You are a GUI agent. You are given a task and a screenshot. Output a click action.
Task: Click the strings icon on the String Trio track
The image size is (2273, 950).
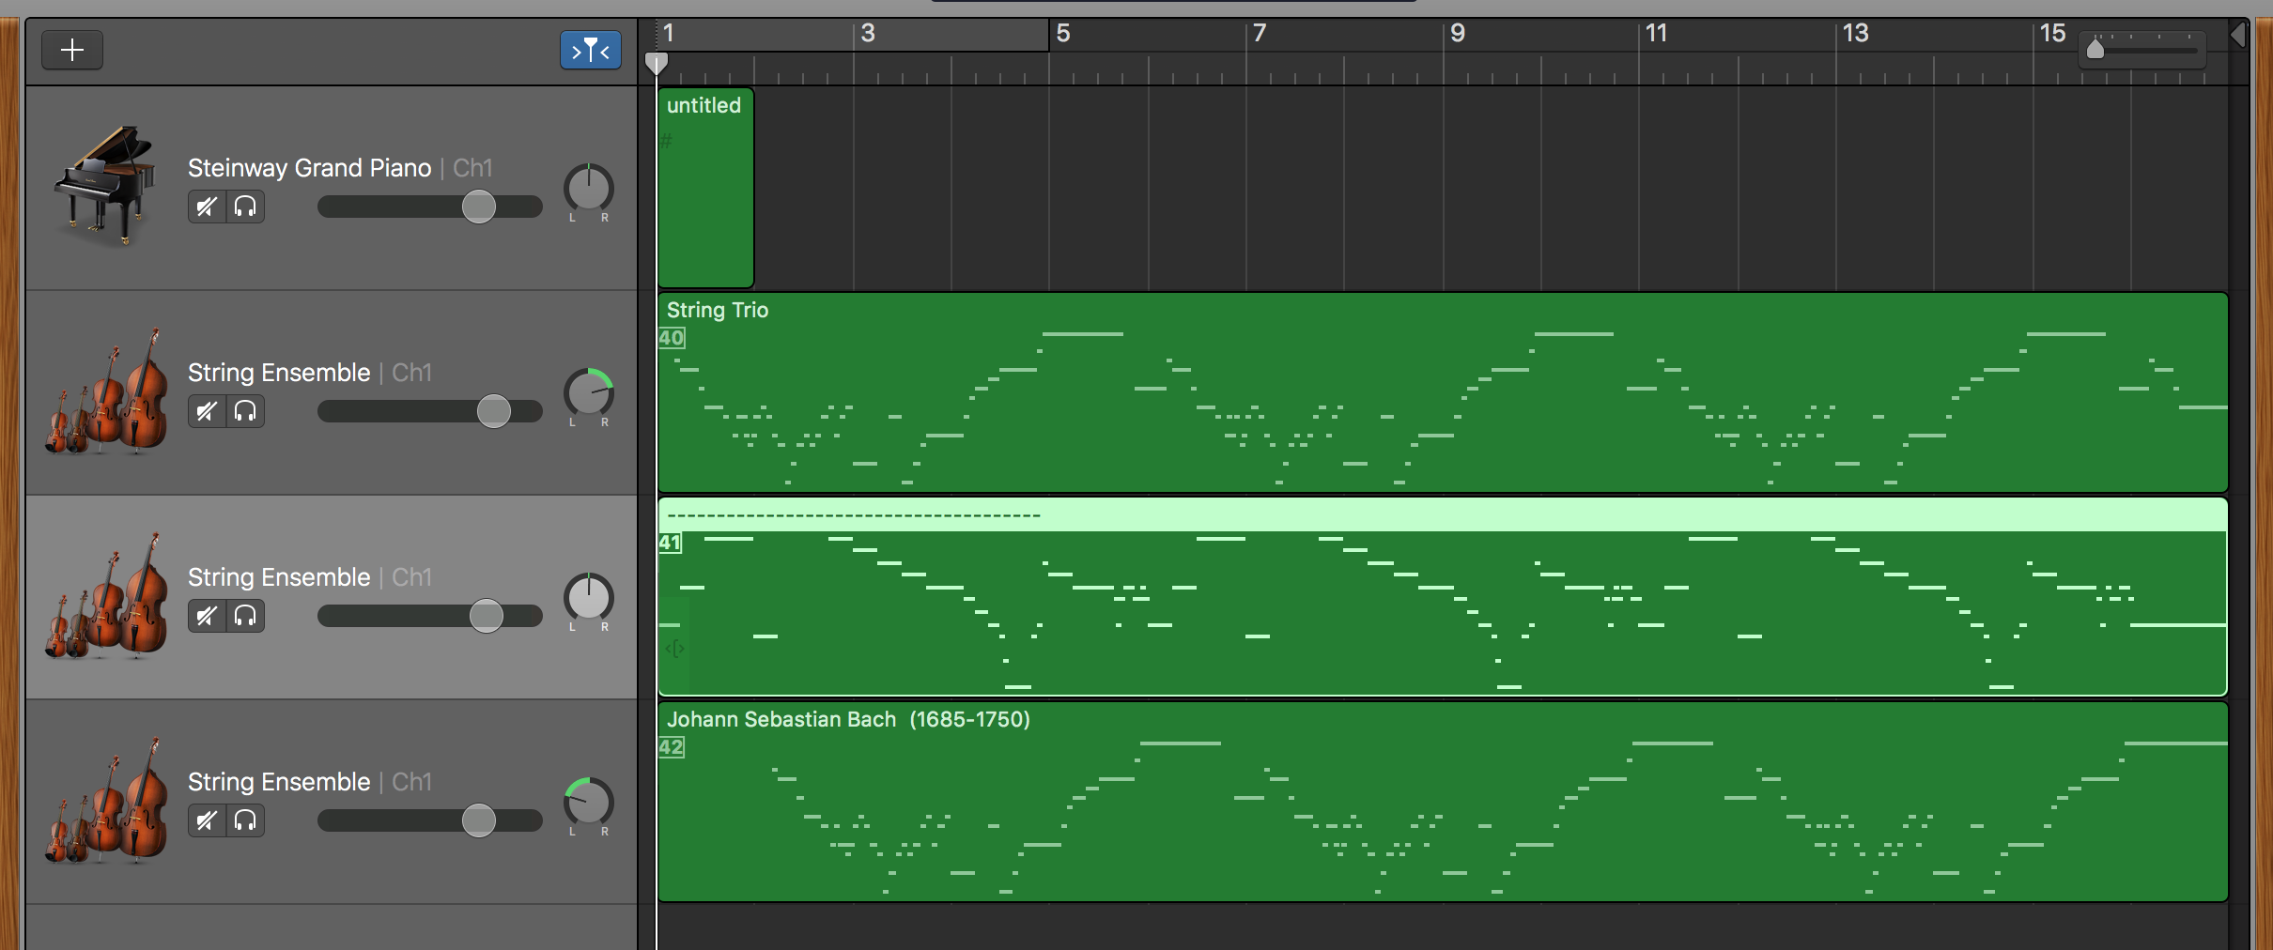[x=107, y=391]
